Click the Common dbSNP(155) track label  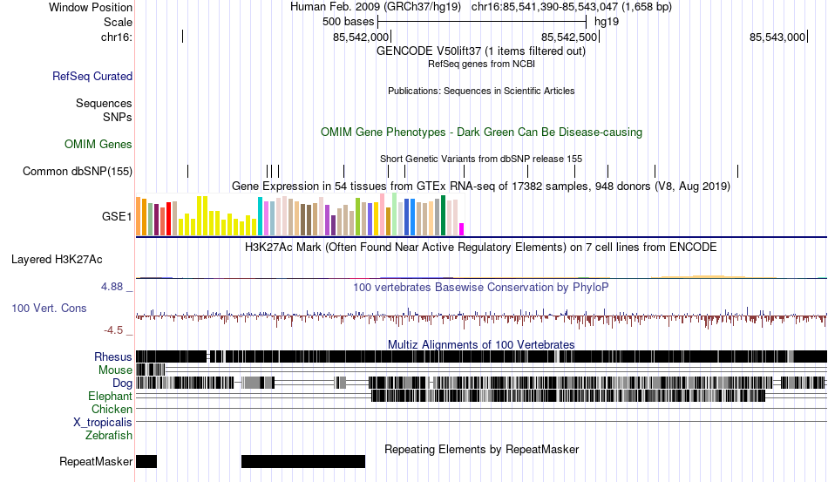pyautogui.click(x=78, y=171)
